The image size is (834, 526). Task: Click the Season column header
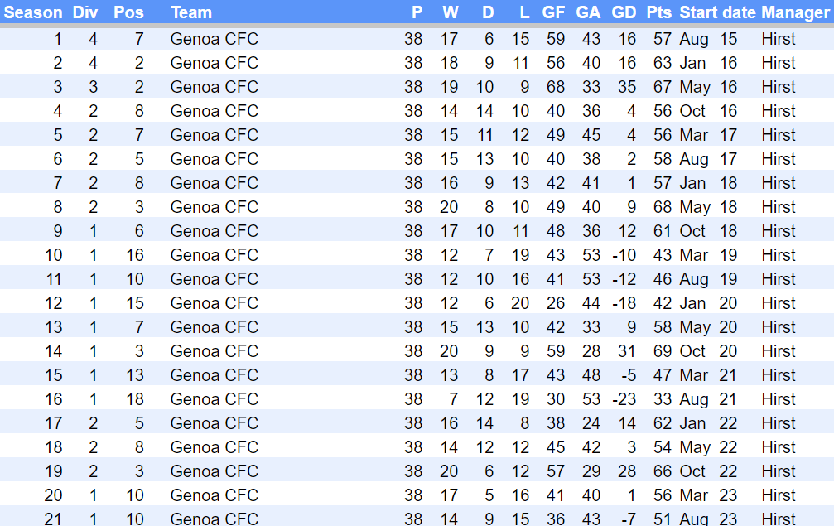point(33,12)
